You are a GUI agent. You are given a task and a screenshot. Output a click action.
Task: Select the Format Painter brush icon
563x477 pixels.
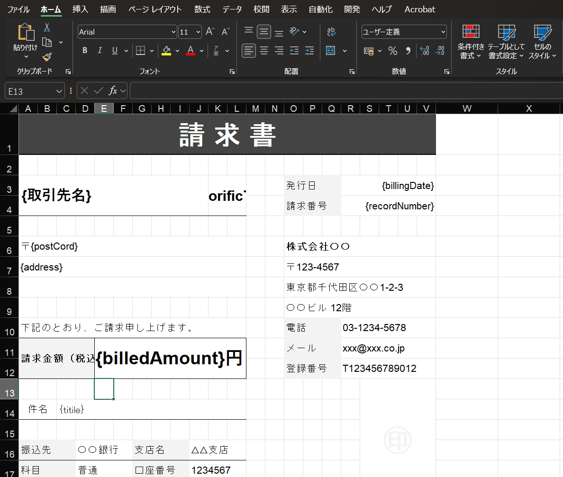46,57
